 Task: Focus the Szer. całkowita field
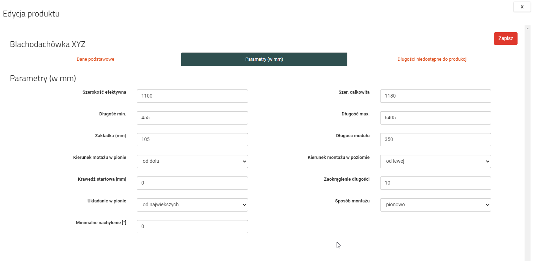pos(435,96)
